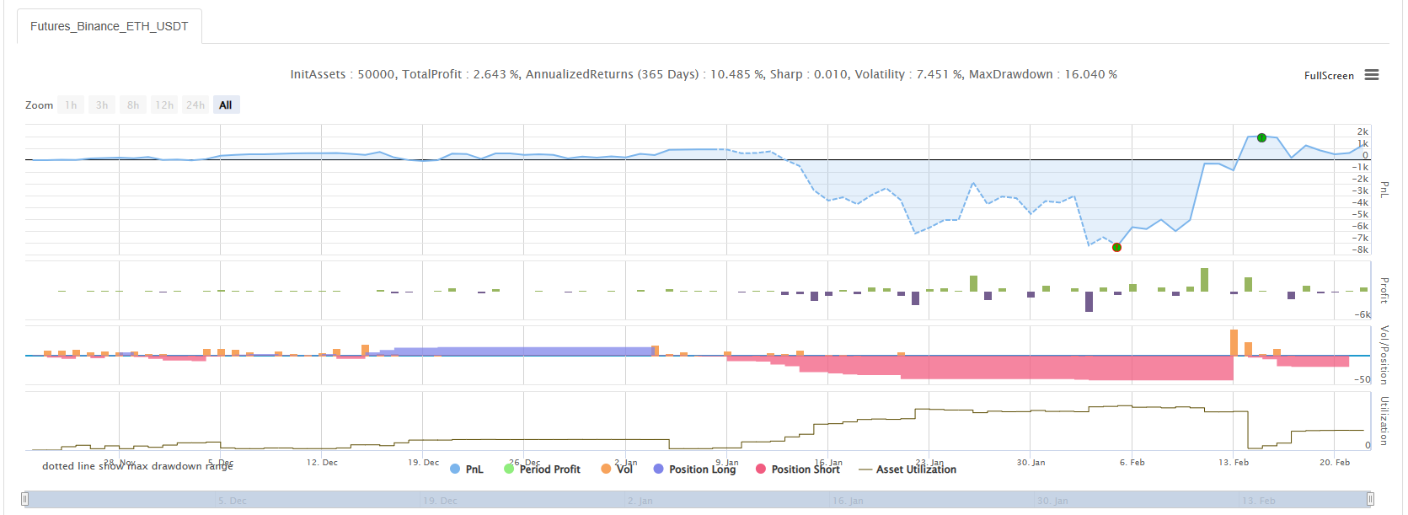Select the 12h zoom range
Image resolution: width=1408 pixels, height=515 pixels.
pyautogui.click(x=164, y=105)
